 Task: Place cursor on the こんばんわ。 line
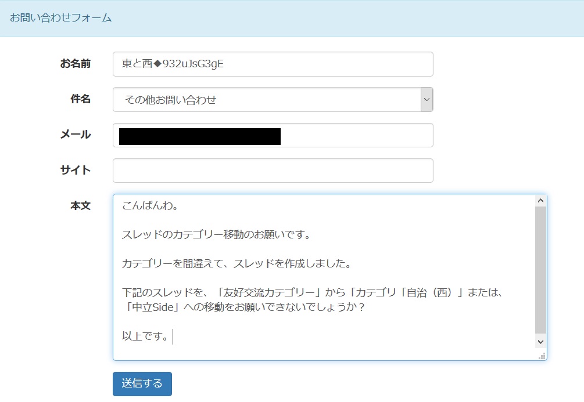[x=150, y=206]
